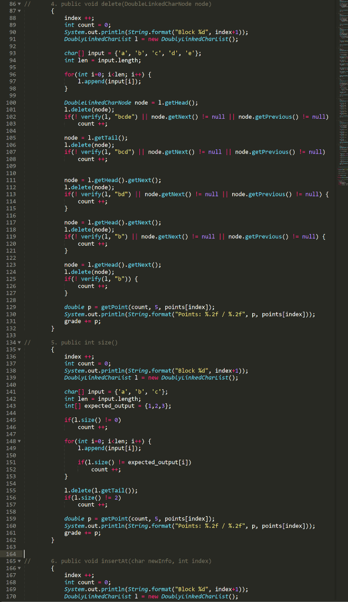This screenshot has height=602, width=348.
Task: Fold the code block starting at line 135
Action: point(19,349)
